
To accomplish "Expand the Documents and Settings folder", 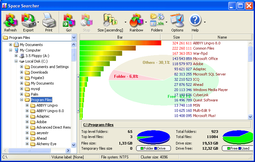I will pyautogui.click(x=22, y=66).
